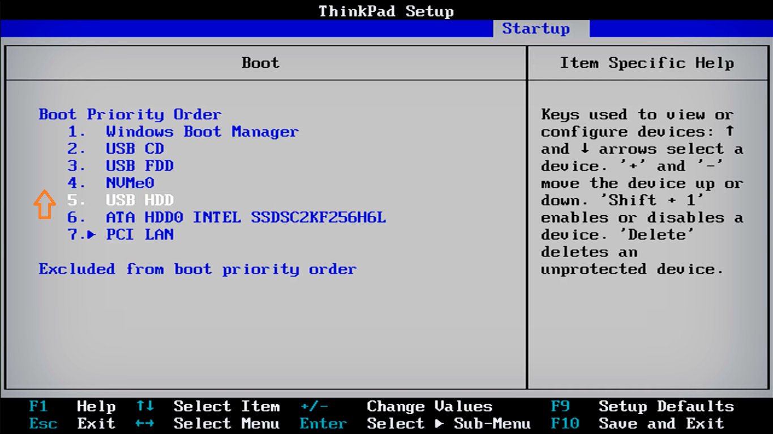773x435 pixels.
Task: Click the Select Sub-Menu label
Action: pyautogui.click(x=449, y=423)
